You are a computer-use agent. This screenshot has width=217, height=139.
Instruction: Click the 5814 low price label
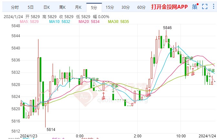coord(51,130)
